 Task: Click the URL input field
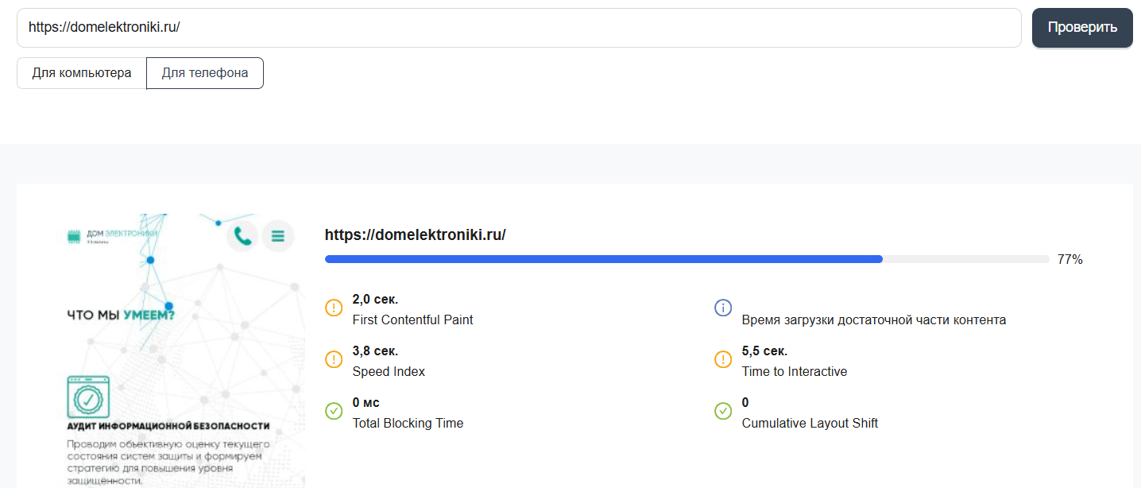519,28
